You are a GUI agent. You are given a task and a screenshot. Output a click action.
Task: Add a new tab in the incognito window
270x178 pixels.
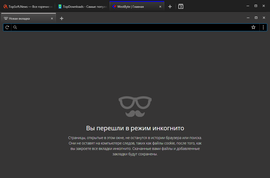click(x=62, y=19)
